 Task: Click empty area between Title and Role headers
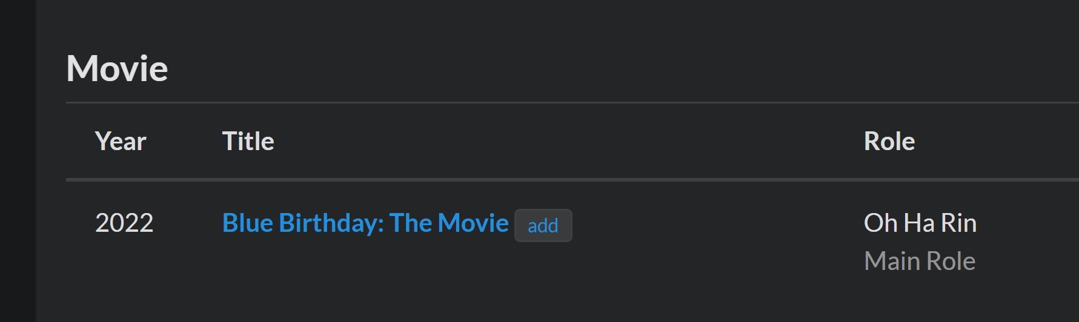(x=569, y=141)
